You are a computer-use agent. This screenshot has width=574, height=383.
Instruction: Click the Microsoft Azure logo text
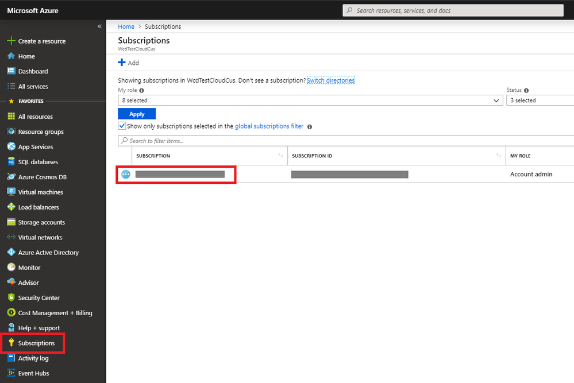pos(33,10)
